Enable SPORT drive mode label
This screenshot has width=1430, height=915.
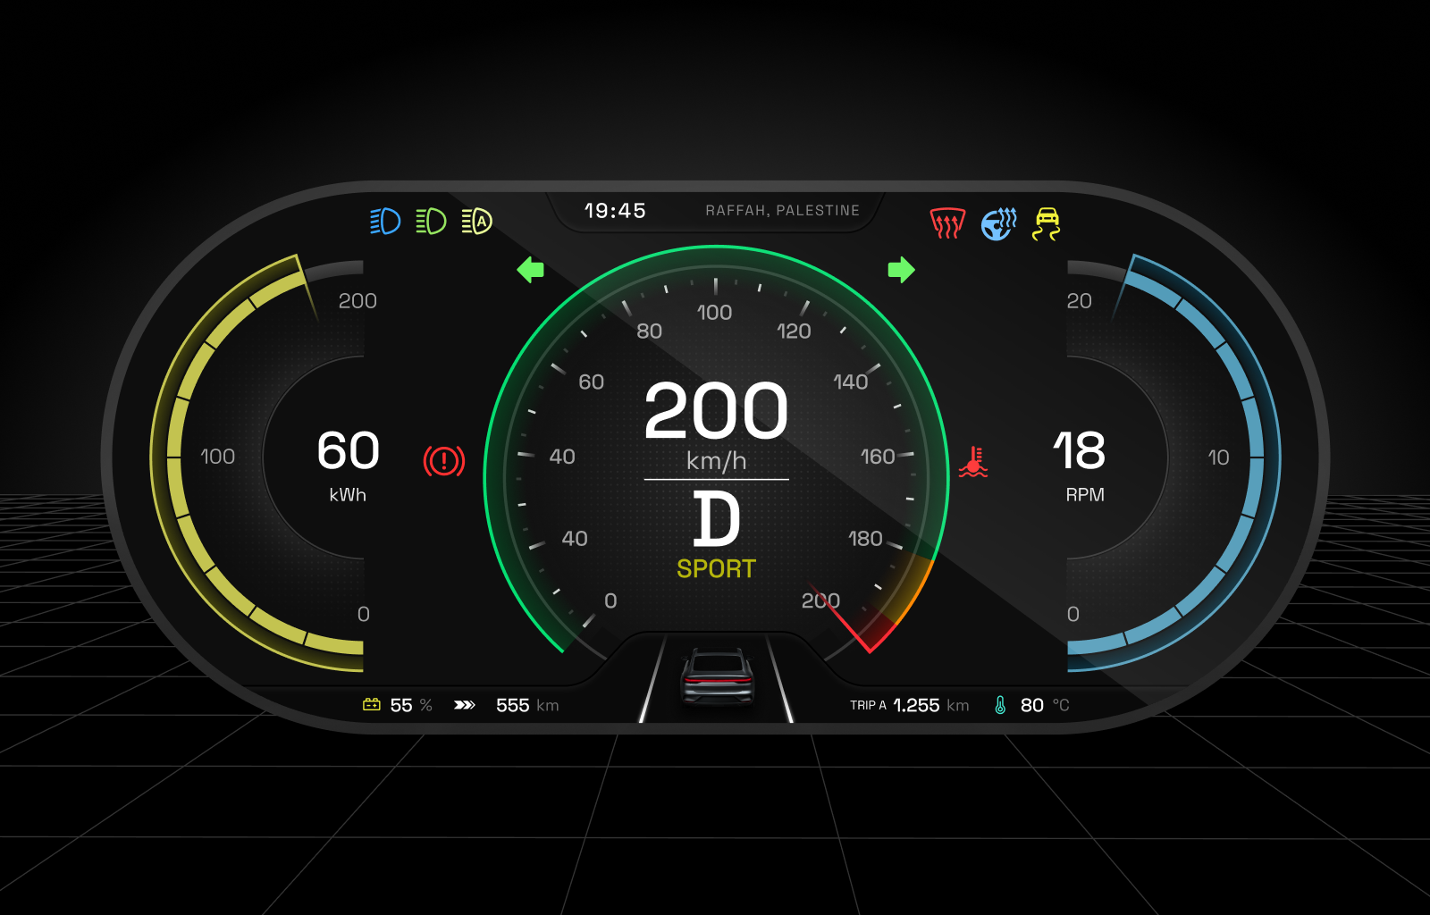coord(715,567)
